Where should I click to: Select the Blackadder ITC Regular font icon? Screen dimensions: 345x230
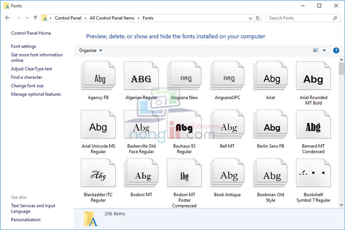tap(98, 175)
